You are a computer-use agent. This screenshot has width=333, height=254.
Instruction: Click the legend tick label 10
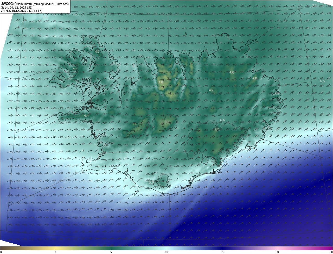[x=166, y=252]
